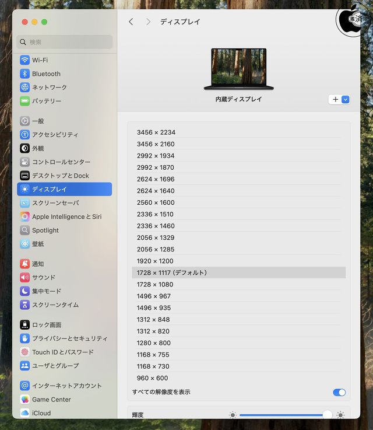Screen dimensions: 373x430
Task: Click the インターネットアカウント @ icon
Action: pyautogui.click(x=24, y=386)
